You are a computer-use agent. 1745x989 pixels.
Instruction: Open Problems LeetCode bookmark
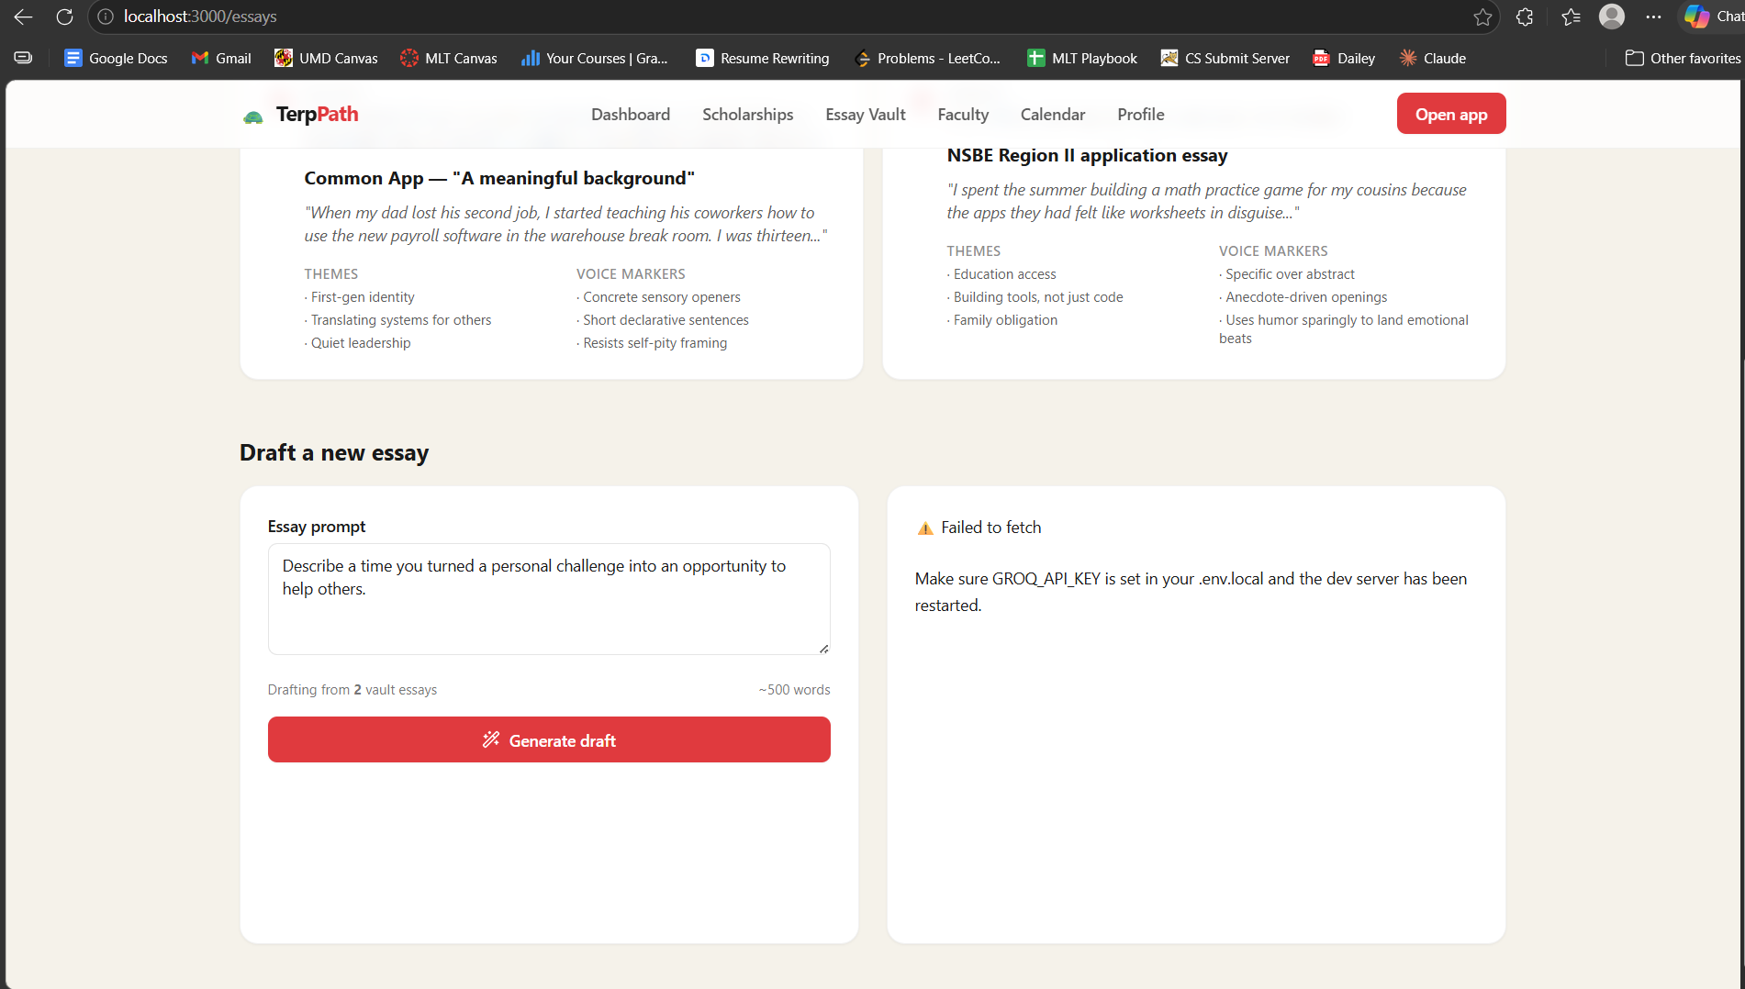click(x=927, y=58)
